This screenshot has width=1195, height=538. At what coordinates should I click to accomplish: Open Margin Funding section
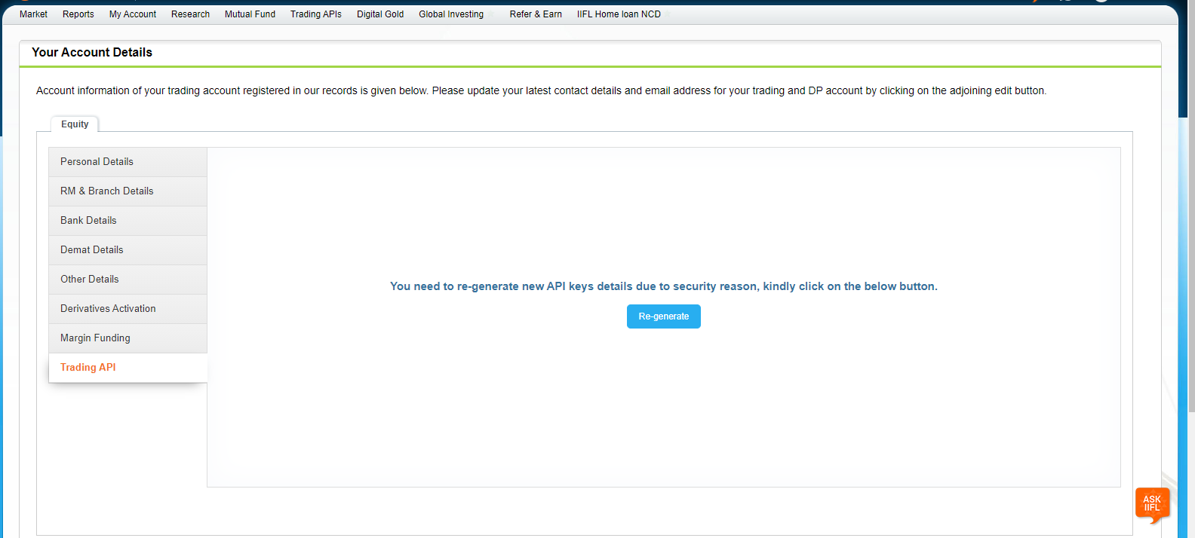(x=127, y=338)
